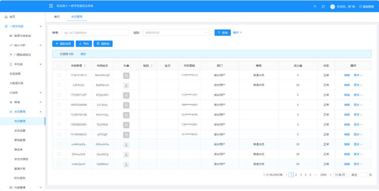Click the 清空 link in selection bar
The width and height of the screenshot is (379, 191).
click(x=83, y=54)
